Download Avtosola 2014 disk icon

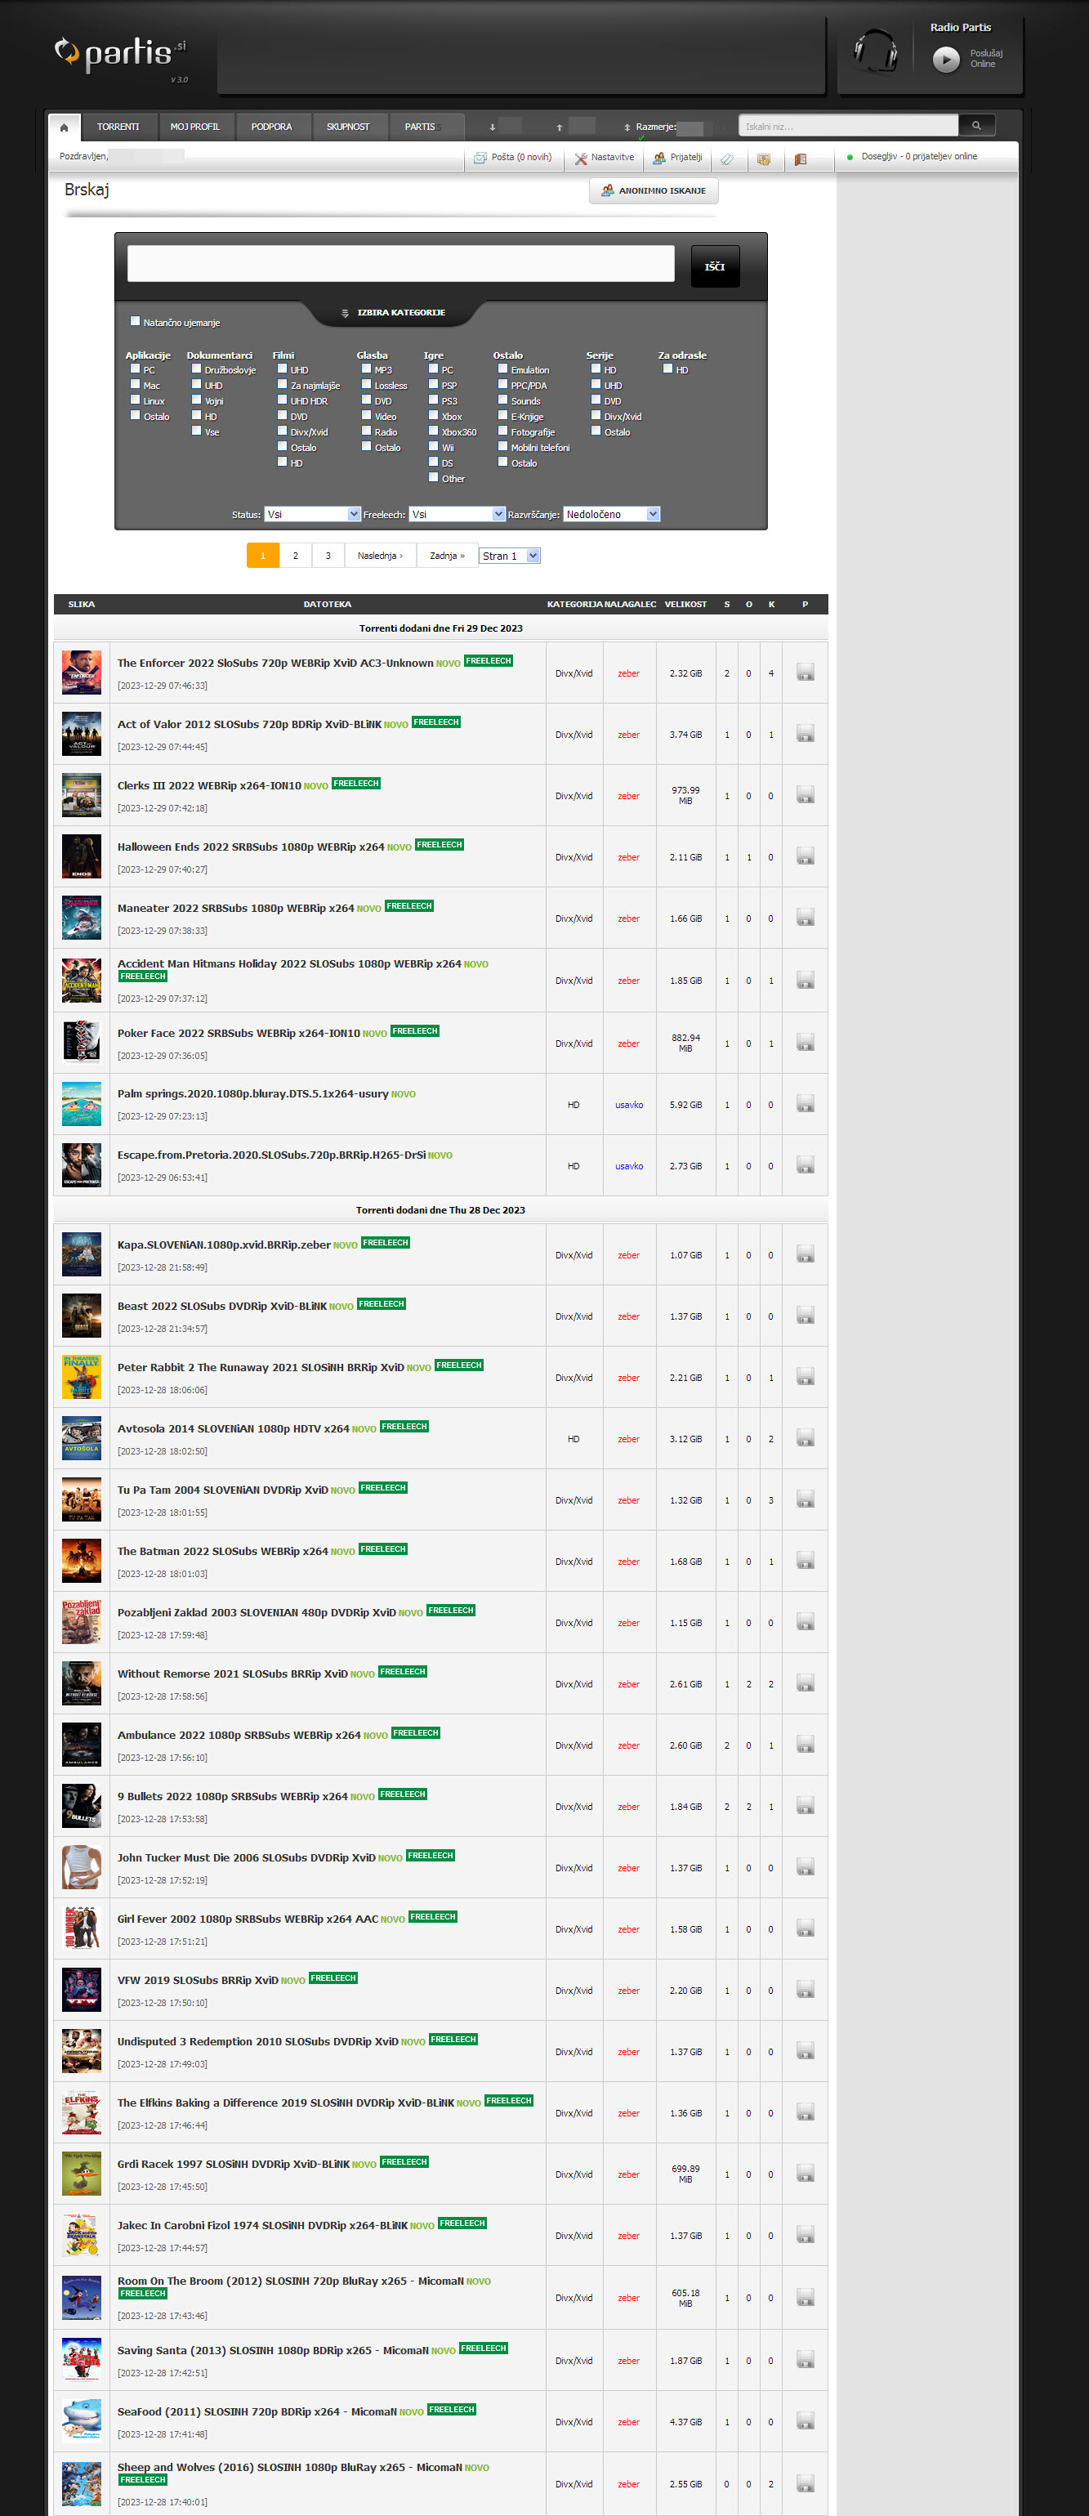point(805,1439)
